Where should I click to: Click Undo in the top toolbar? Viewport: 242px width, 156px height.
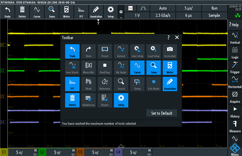click(7, 12)
